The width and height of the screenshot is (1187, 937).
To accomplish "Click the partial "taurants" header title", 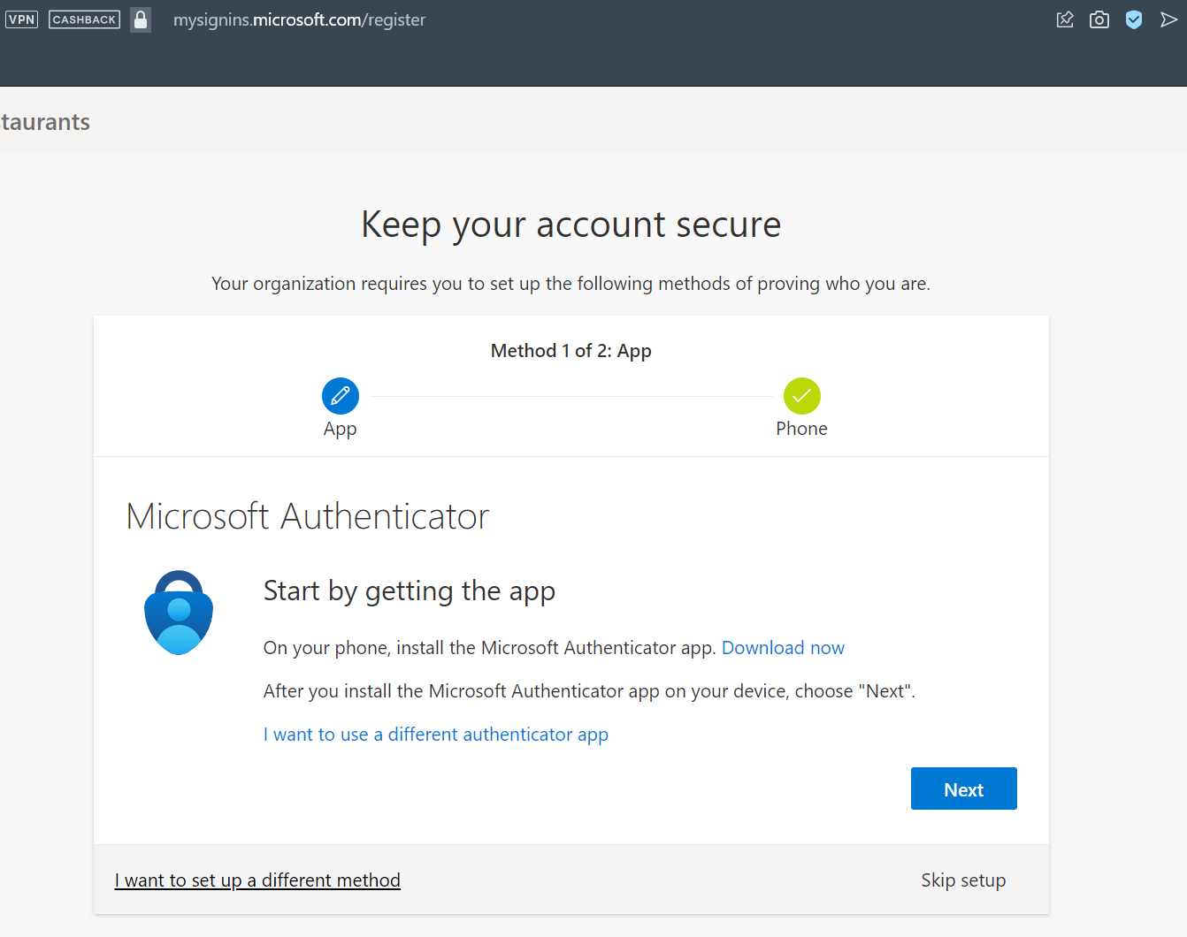I will 45,122.
